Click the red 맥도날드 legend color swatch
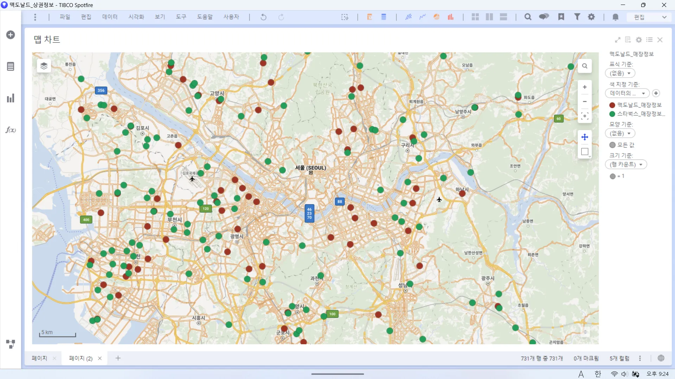This screenshot has width=675, height=379. 612,105
